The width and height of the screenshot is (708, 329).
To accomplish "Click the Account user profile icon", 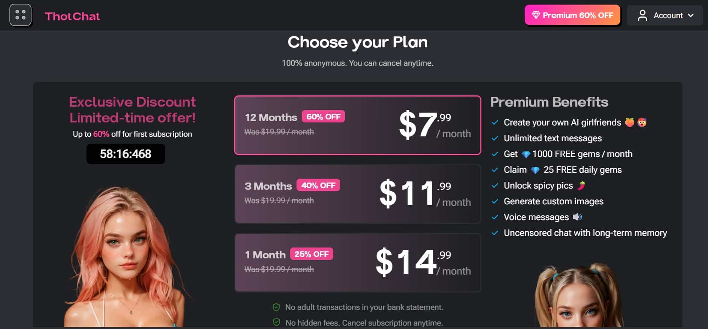I will coord(642,15).
